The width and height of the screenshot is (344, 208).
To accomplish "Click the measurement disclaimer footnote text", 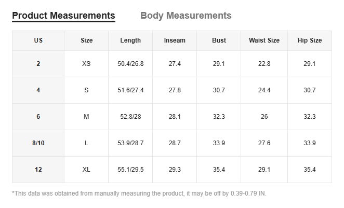I will coord(139,193).
